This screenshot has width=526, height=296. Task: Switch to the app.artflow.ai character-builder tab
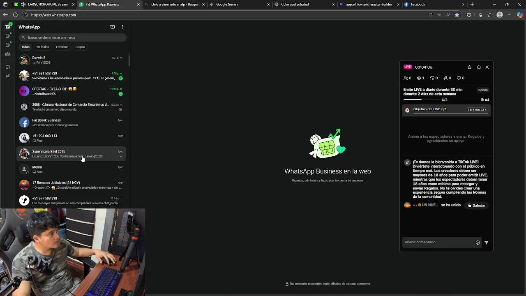point(369,5)
